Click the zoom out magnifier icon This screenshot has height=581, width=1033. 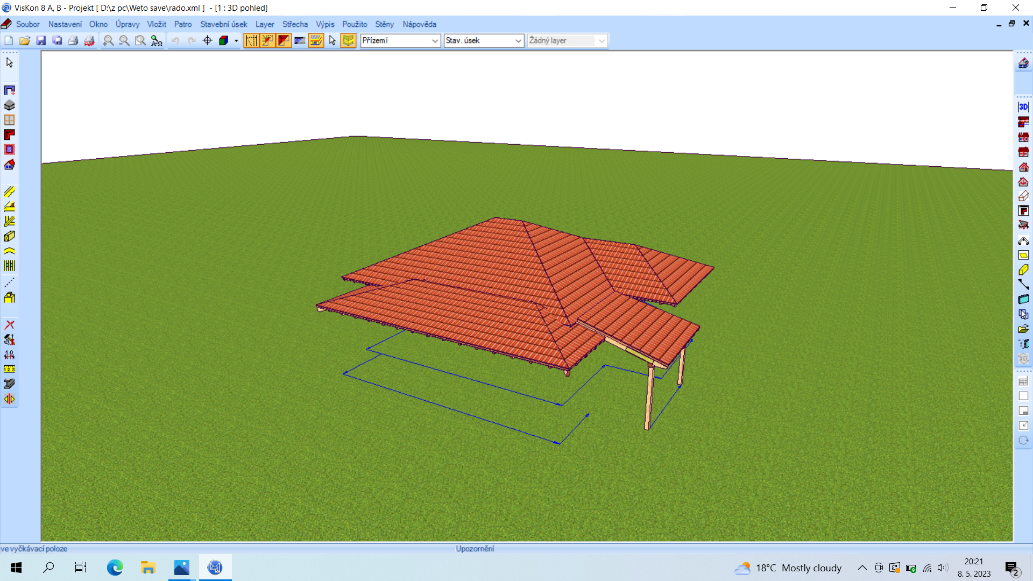click(124, 40)
